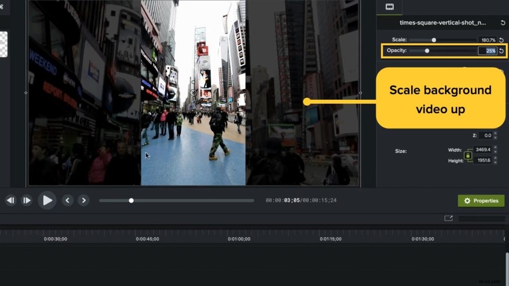
Task: Open the Properties panel
Action: [481, 201]
